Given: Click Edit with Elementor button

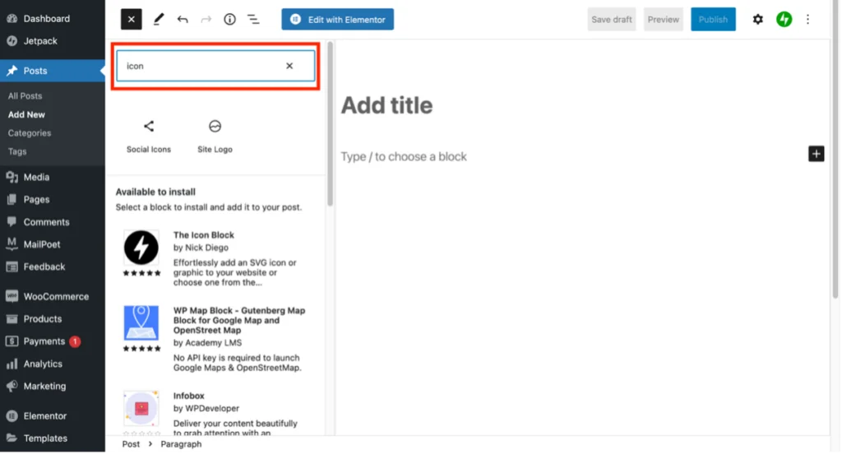Looking at the screenshot, I should click(337, 20).
